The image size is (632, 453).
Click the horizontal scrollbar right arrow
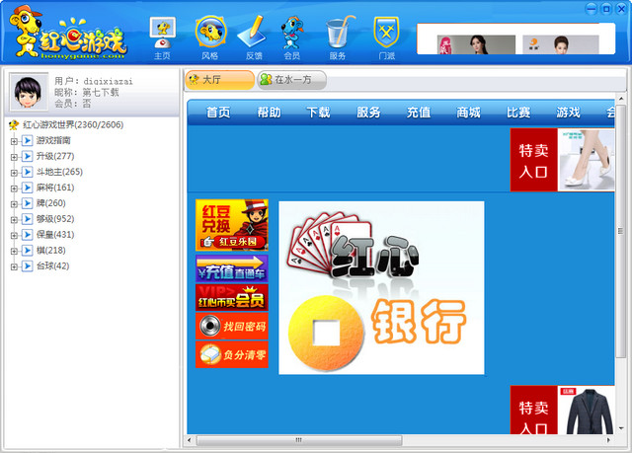tap(608, 440)
